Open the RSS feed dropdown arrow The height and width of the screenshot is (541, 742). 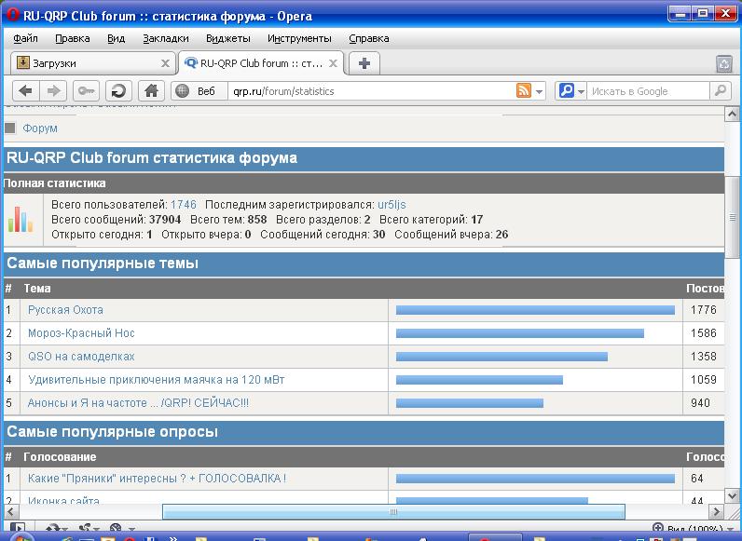pyautogui.click(x=539, y=91)
